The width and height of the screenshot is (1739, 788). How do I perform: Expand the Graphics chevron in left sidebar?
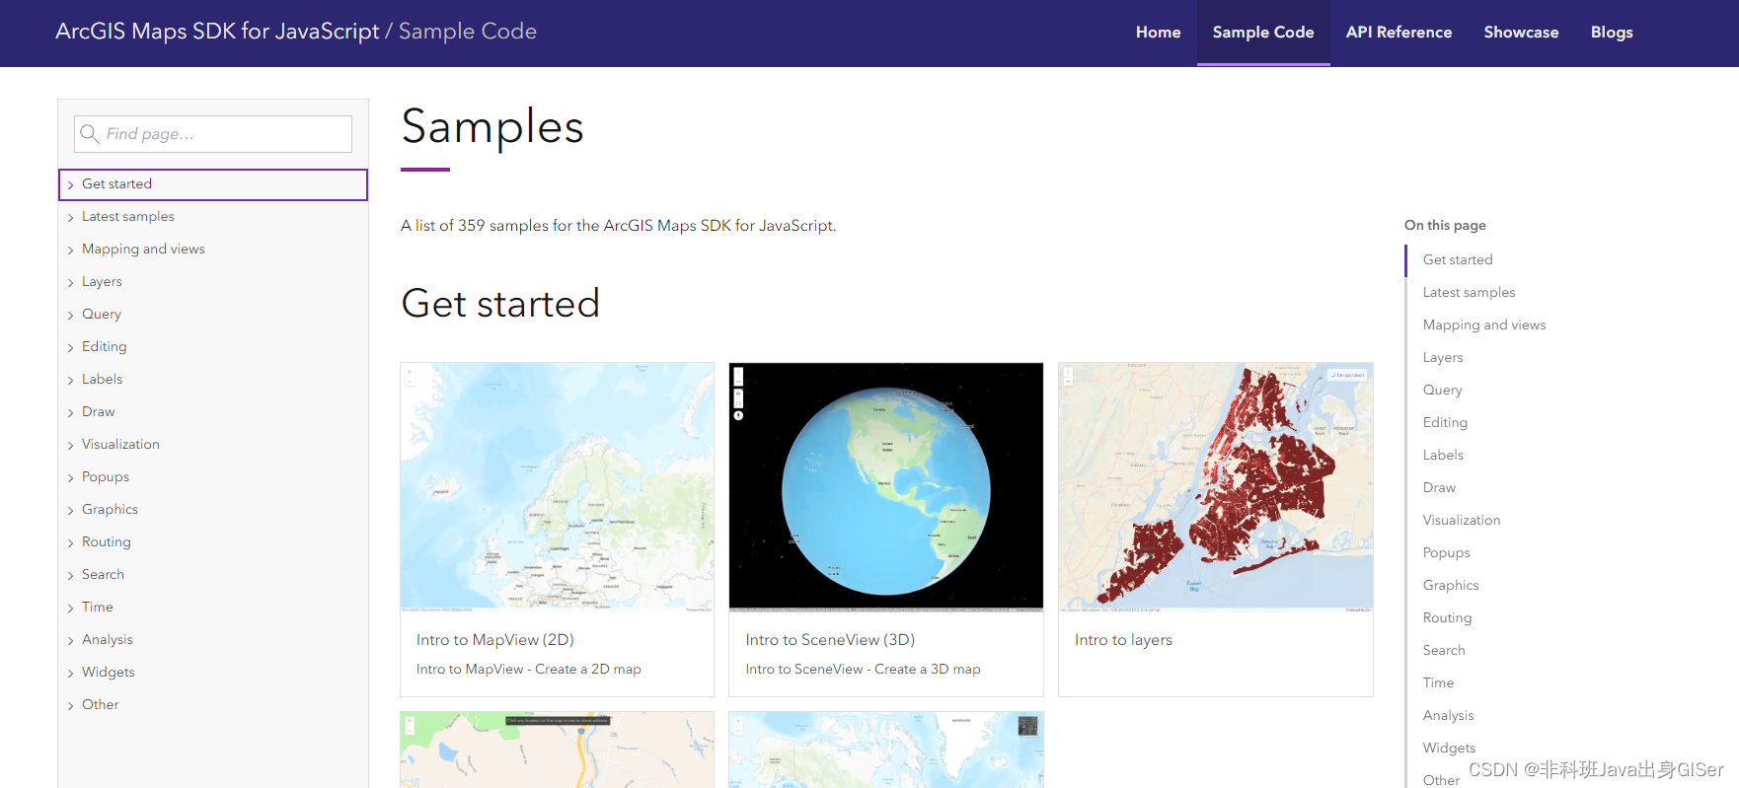point(70,510)
